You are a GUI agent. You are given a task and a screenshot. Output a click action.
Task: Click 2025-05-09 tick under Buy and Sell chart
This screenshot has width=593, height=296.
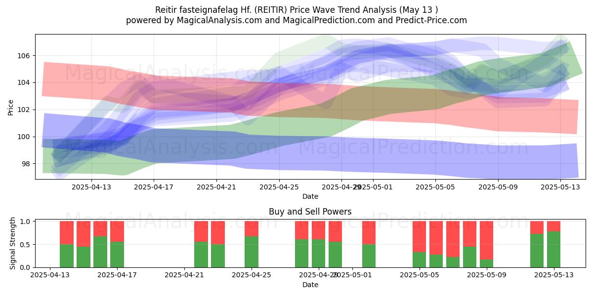[x=487, y=275]
